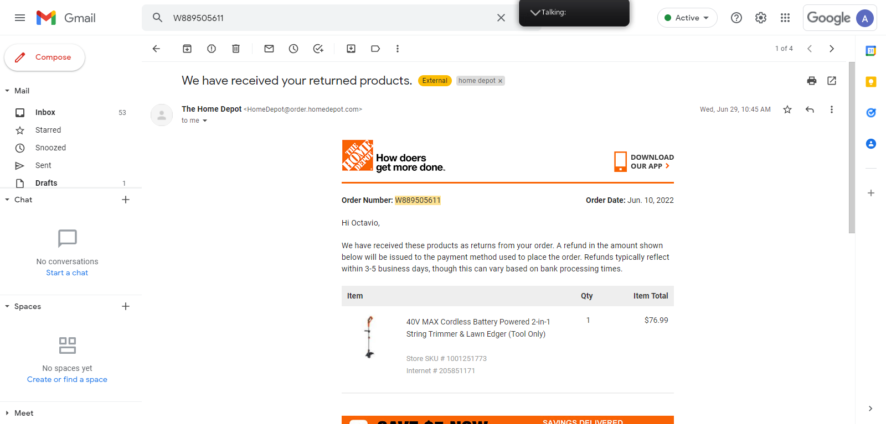Viewport: 886px width, 424px height.
Task: Expand the Meet section
Action: (7, 413)
